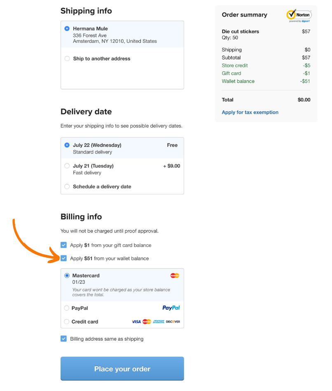This screenshot has height=391, width=332.
Task: Click the Discover card icon
Action: click(173, 322)
